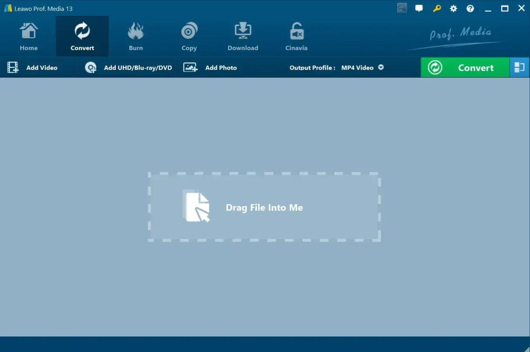The width and height of the screenshot is (530, 352).
Task: Open the Download module
Action: click(242, 35)
